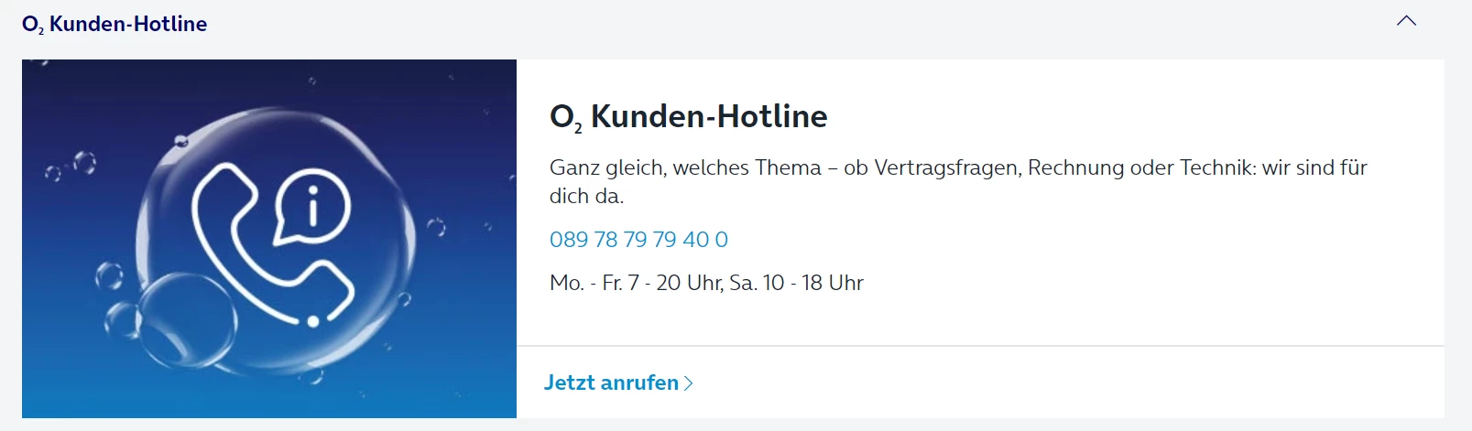Click the tiny ring bubble right of large bubble
Screen dimensions: 1472x431
pos(436,226)
